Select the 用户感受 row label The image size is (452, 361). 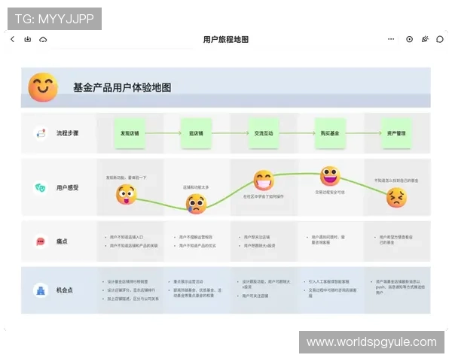[68, 188]
